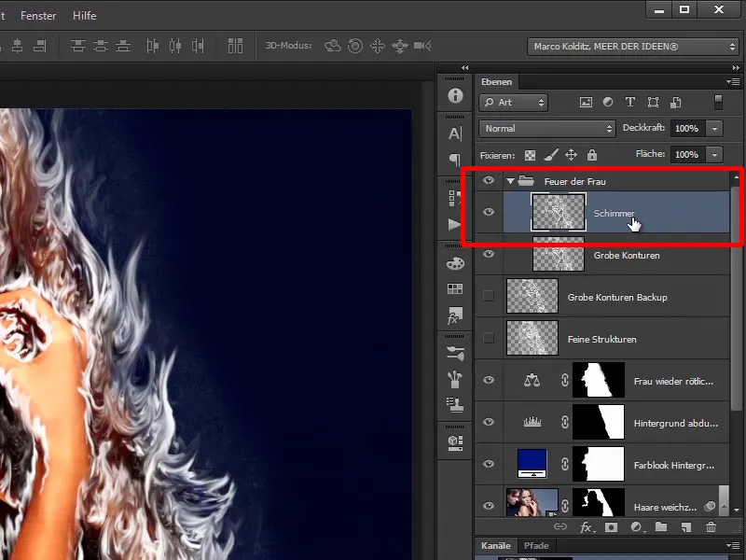746x560 pixels.
Task: Filter layers by shape layers icon
Action: pos(654,102)
